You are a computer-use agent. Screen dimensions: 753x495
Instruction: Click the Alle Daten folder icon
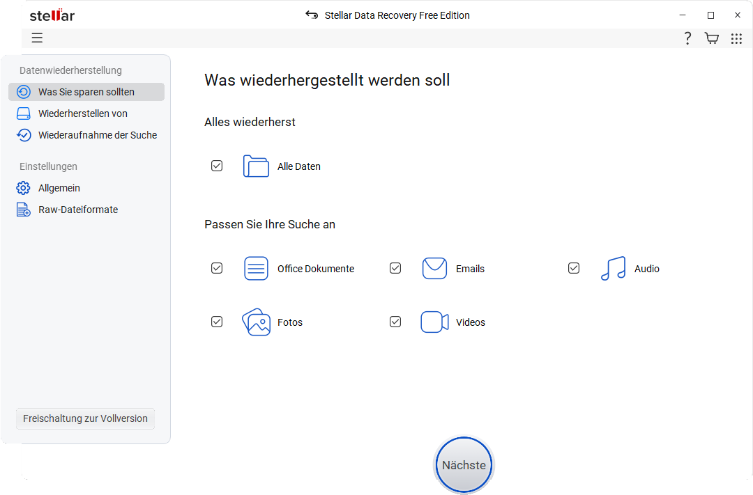256,166
